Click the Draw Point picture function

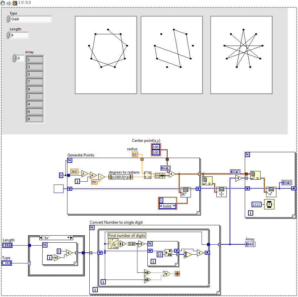click(185, 192)
